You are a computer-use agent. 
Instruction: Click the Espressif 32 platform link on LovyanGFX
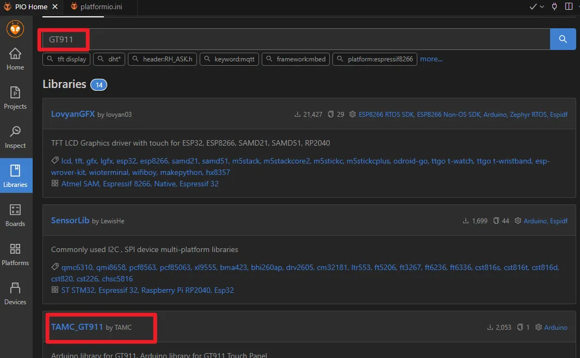point(199,184)
